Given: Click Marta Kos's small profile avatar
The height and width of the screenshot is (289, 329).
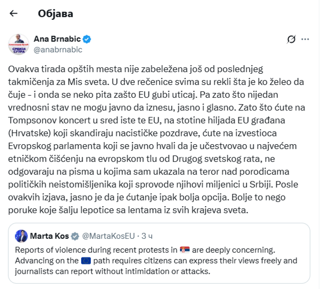Looking at the screenshot, I should coord(21,236).
